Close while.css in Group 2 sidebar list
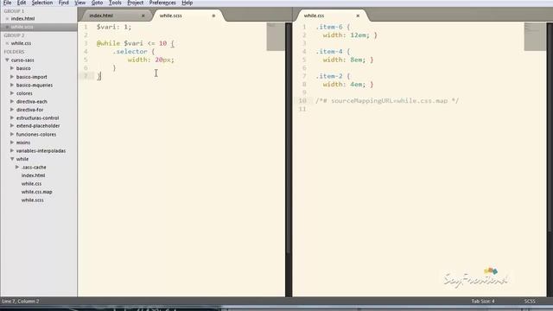The width and height of the screenshot is (553, 311). 7,43
